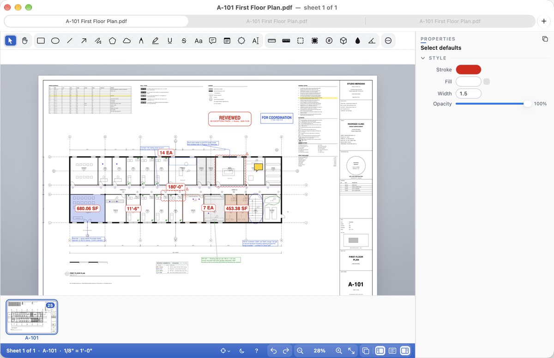The width and height of the screenshot is (554, 358).
Task: Undo the last action
Action: pos(273,351)
